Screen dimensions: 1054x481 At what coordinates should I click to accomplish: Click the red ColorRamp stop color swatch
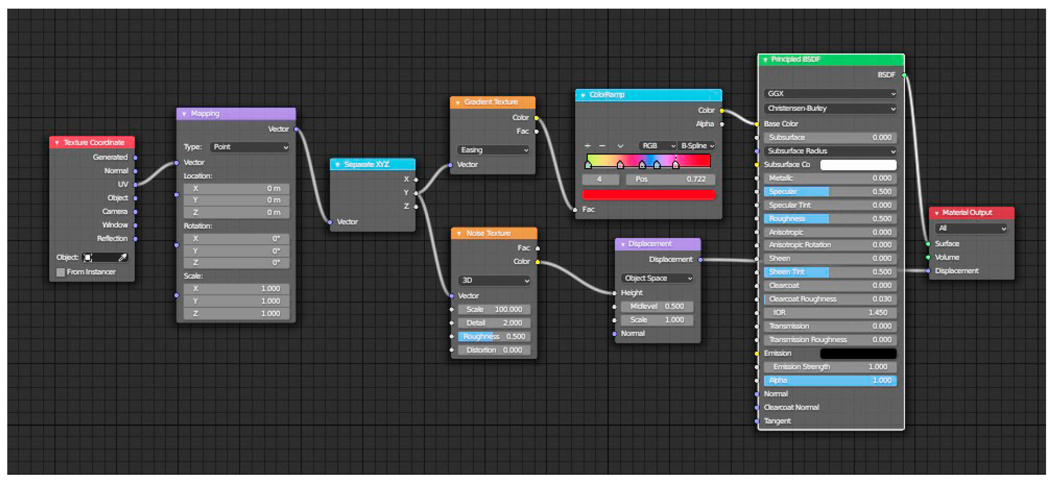coord(648,195)
